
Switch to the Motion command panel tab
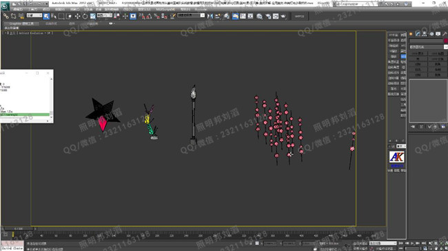431,34
